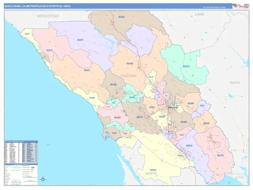This screenshot has width=253, height=190.
Task: Click the SOLANO county label
Action: click(239, 177)
